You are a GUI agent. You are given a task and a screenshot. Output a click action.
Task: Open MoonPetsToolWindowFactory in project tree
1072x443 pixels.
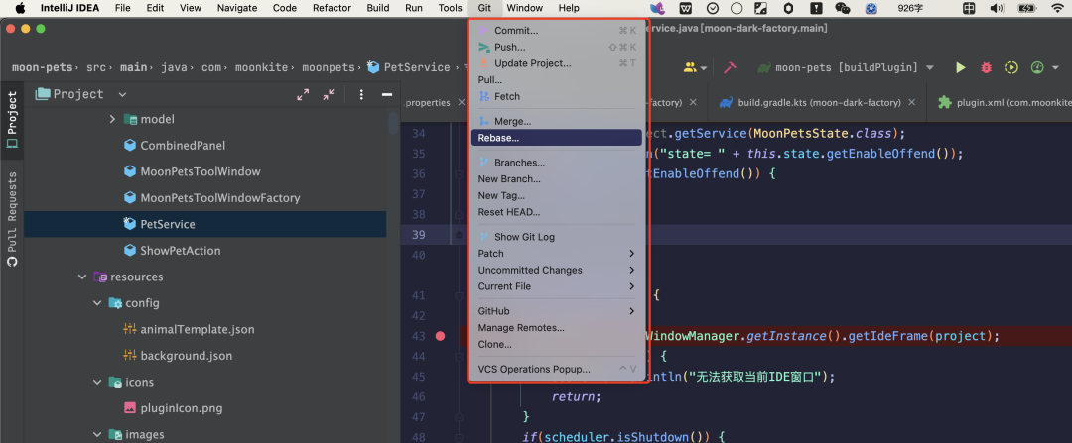pyautogui.click(x=220, y=198)
